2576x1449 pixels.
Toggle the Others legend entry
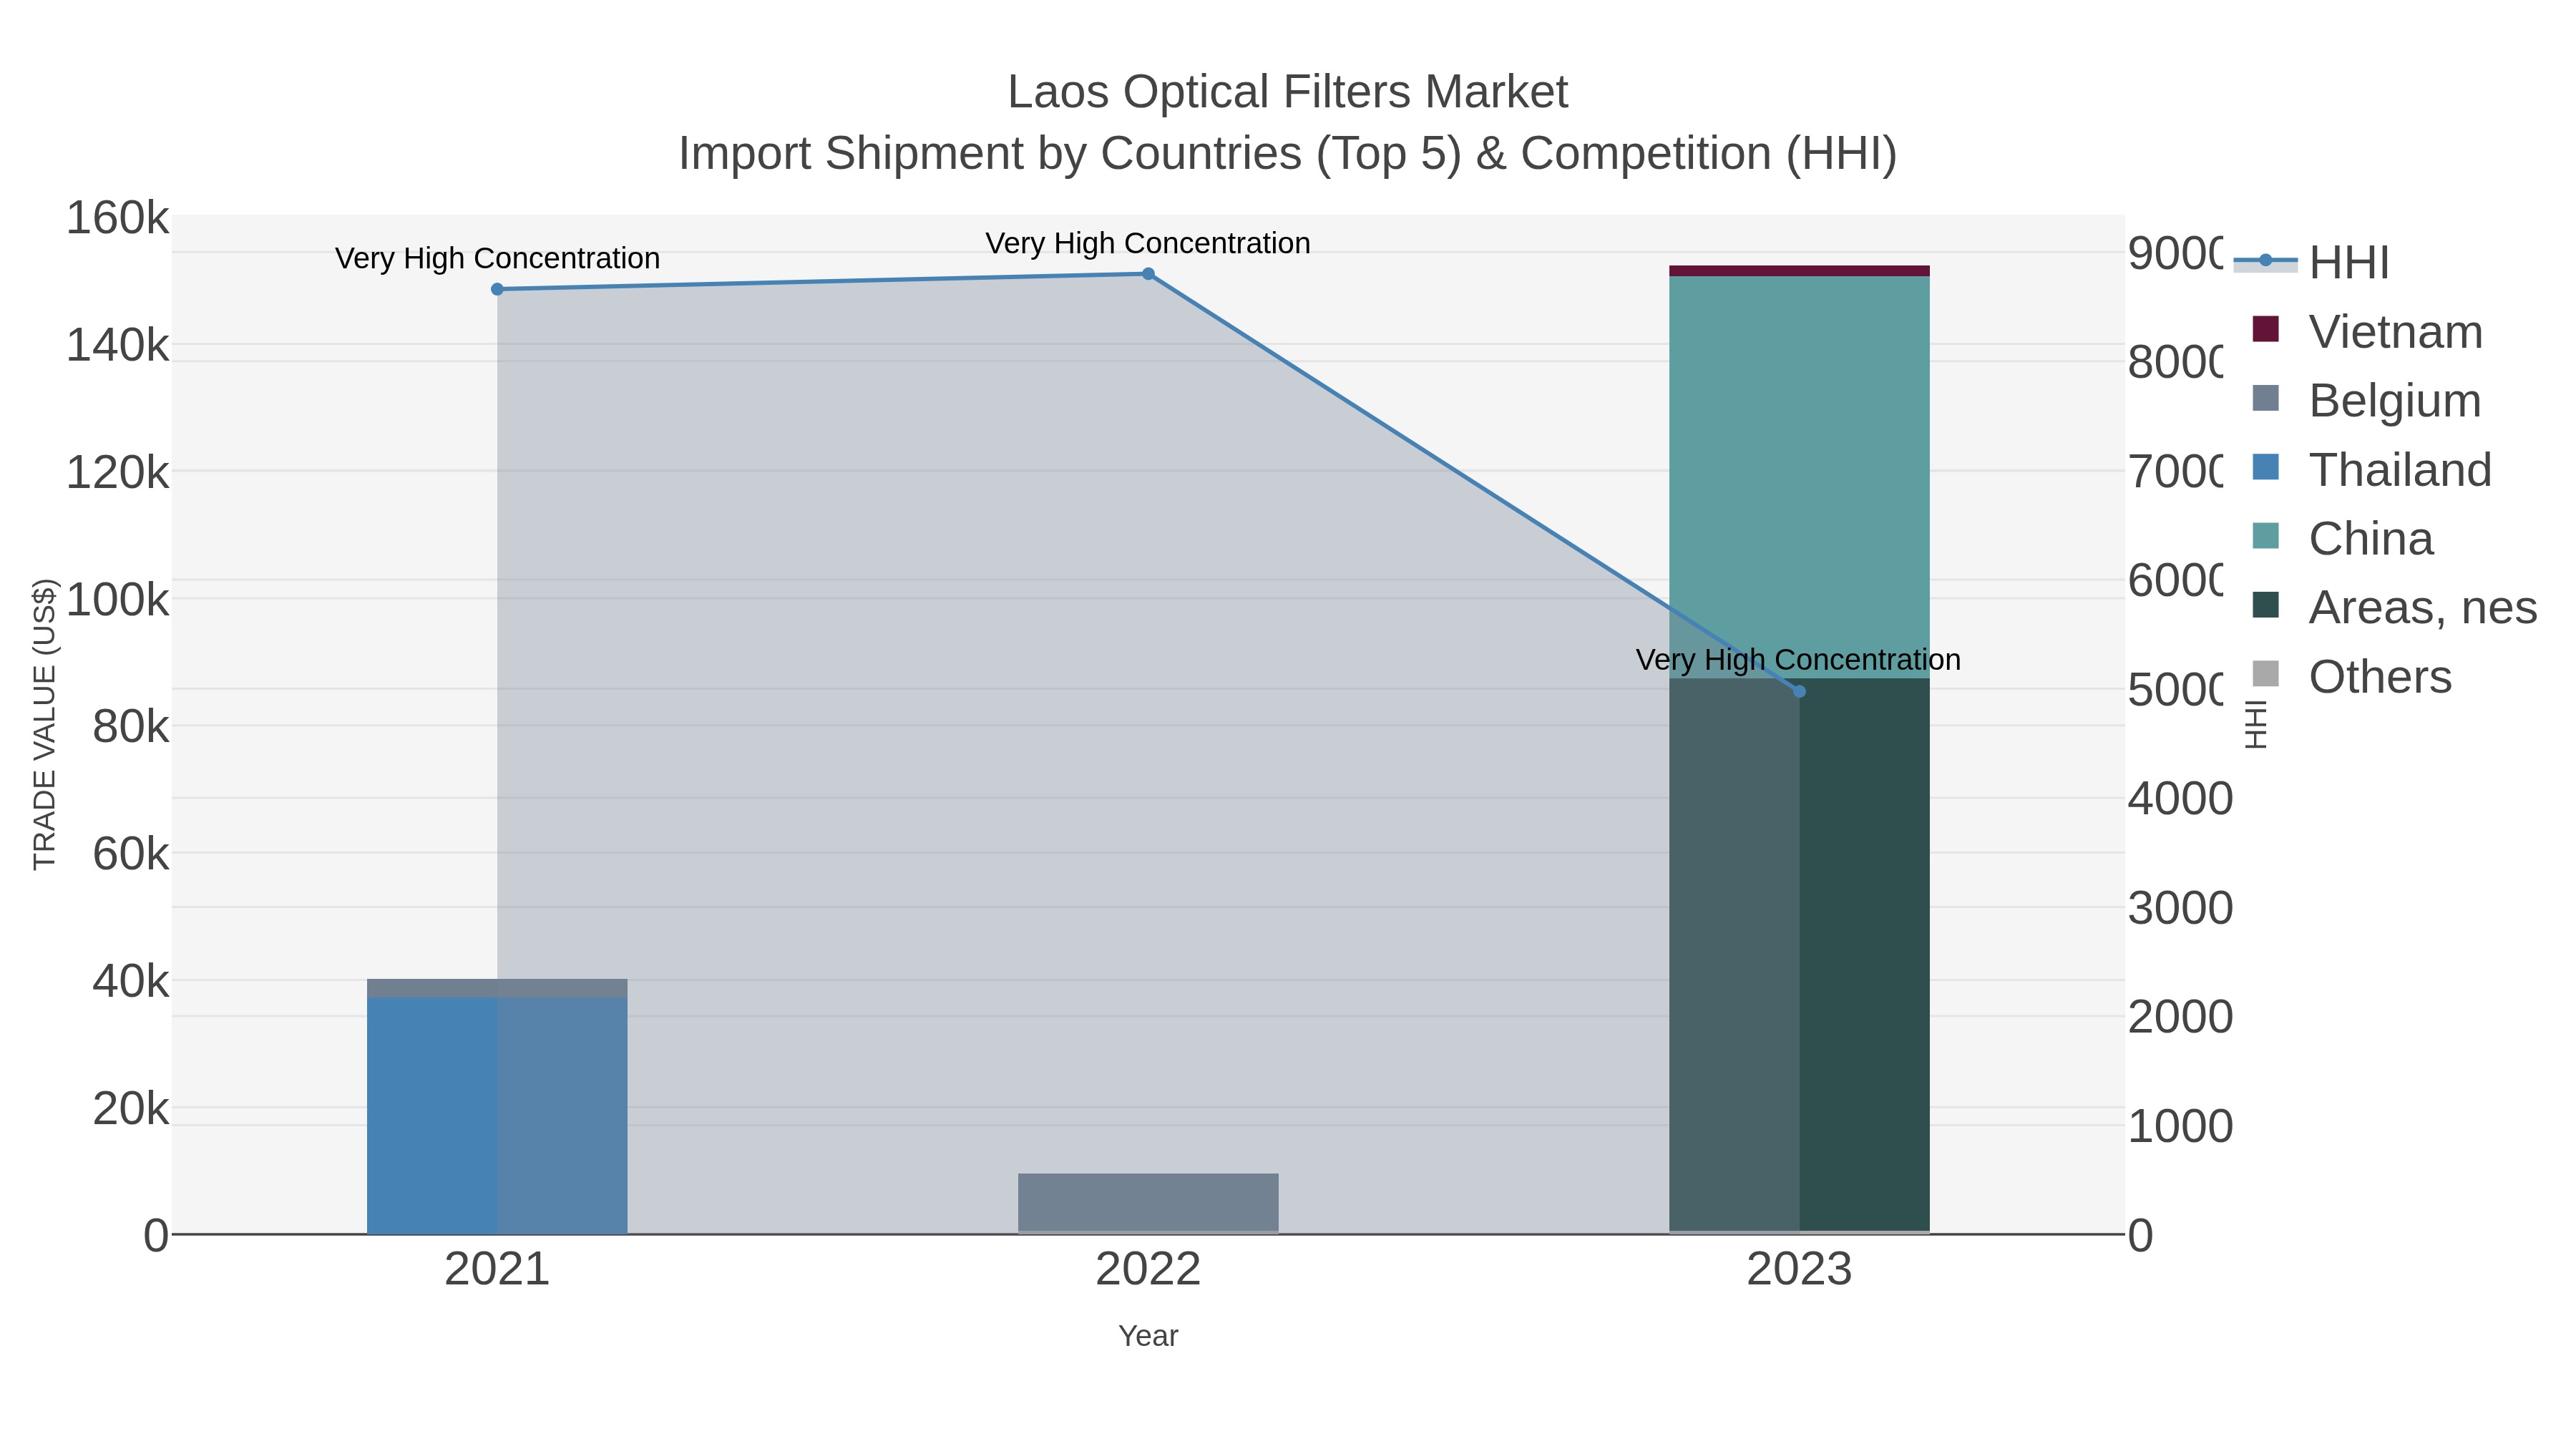pyautogui.click(x=2351, y=677)
